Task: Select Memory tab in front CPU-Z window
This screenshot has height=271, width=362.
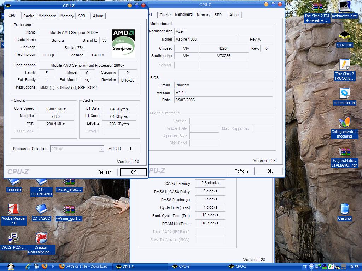Action: (67, 16)
